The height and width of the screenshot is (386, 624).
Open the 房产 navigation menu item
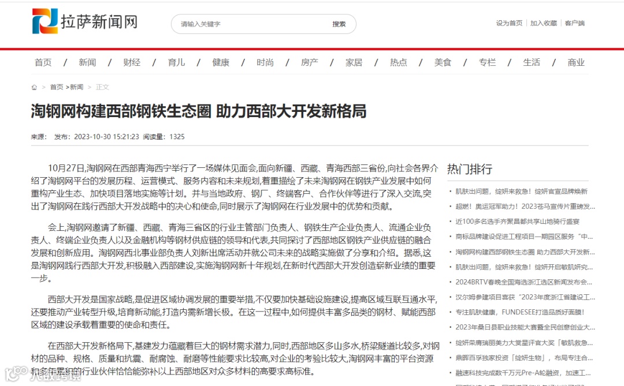310,62
